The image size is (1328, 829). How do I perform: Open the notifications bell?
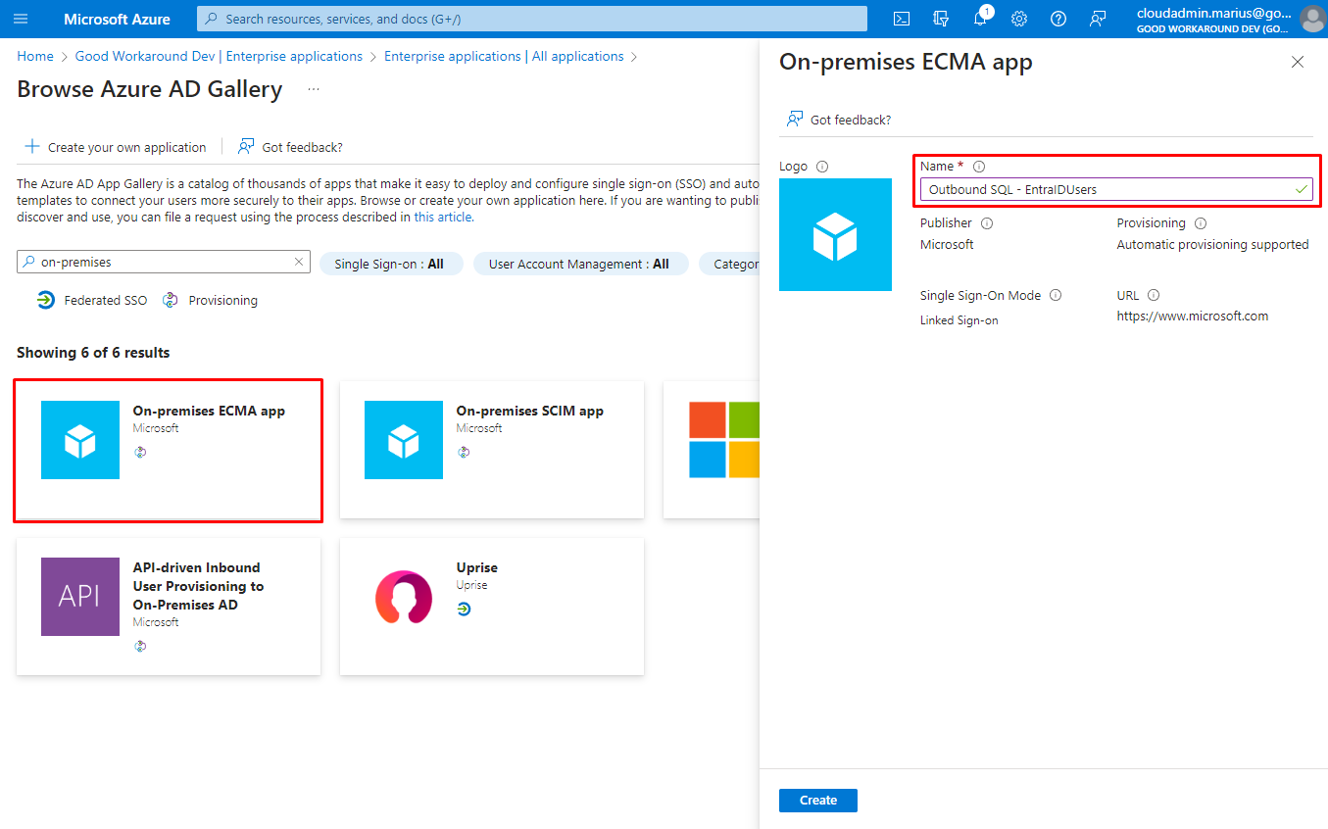pyautogui.click(x=979, y=19)
